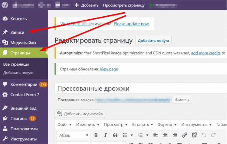Align text to the left

tap(155, 135)
